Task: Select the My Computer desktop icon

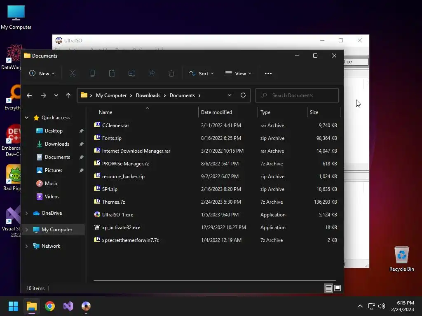Action: pyautogui.click(x=16, y=17)
